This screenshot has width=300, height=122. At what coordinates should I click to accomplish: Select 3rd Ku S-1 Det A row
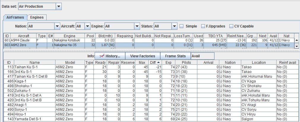coord(151,95)
